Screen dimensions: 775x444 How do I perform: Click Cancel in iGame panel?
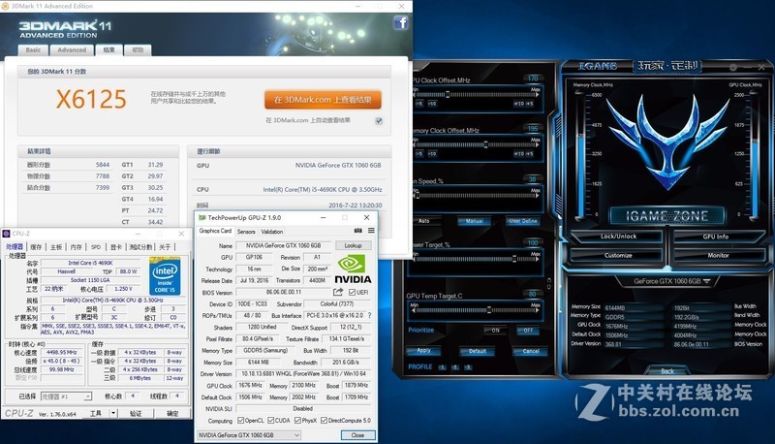click(530, 351)
